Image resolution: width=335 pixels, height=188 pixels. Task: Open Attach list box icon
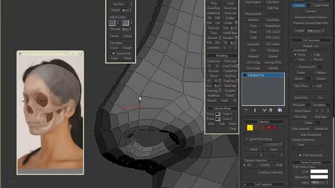tap(308, 78)
